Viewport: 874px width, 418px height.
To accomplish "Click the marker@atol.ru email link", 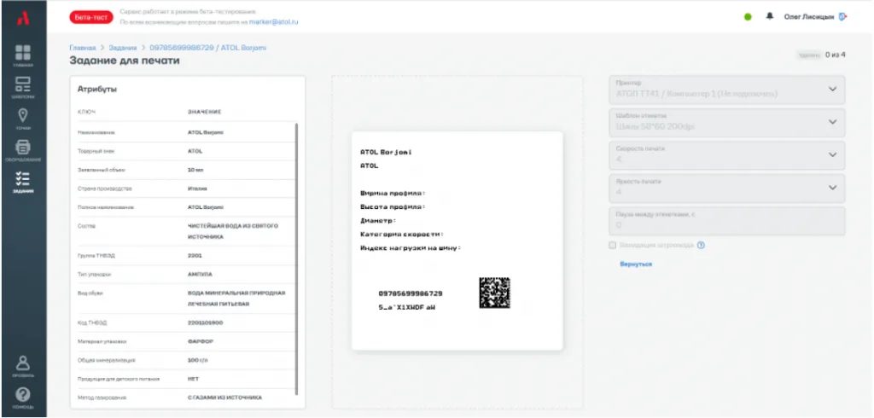I will (273, 21).
